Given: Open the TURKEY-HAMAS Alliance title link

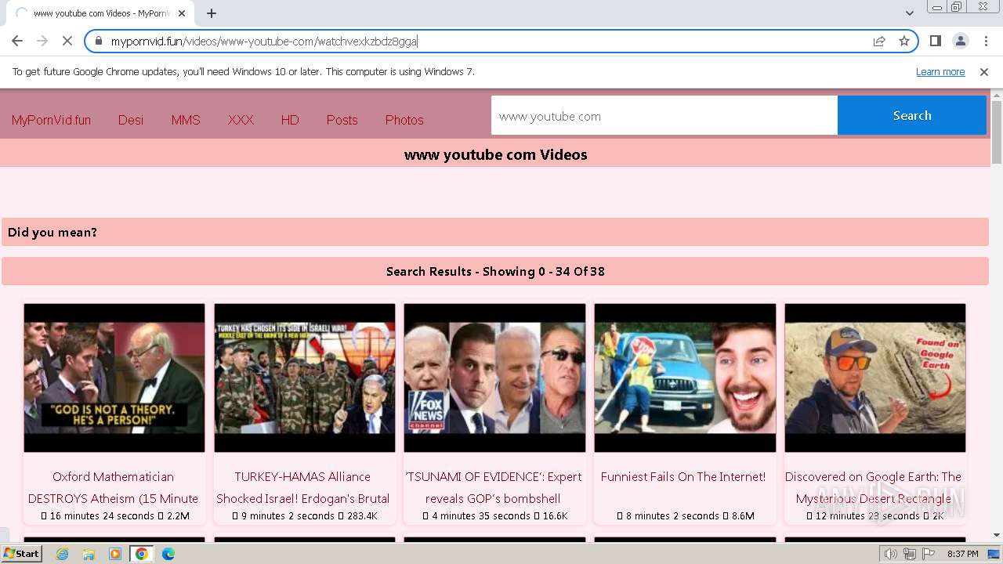Looking at the screenshot, I should coord(303,487).
